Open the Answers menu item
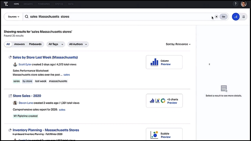 click(28, 4)
